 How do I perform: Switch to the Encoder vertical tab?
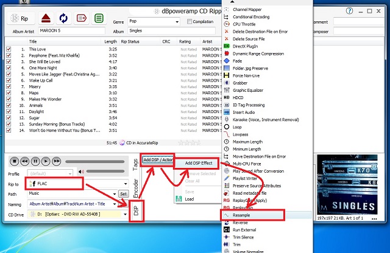click(136, 188)
